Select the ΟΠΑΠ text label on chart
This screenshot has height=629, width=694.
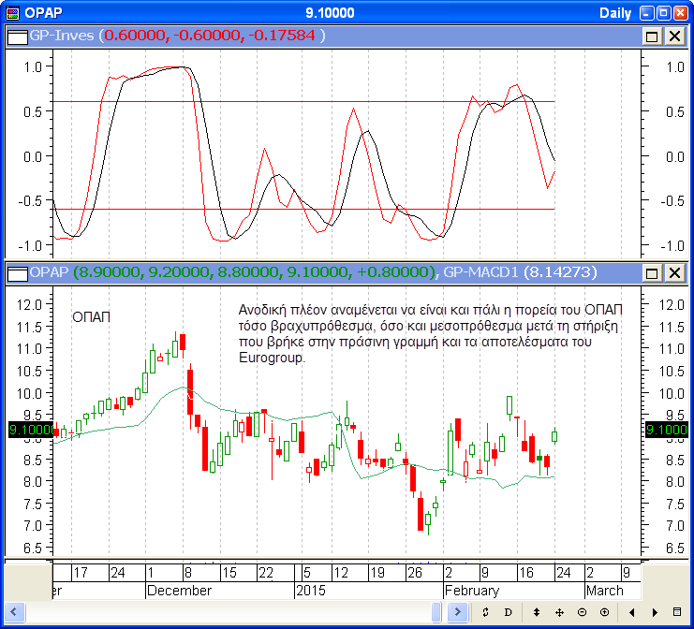tap(91, 317)
